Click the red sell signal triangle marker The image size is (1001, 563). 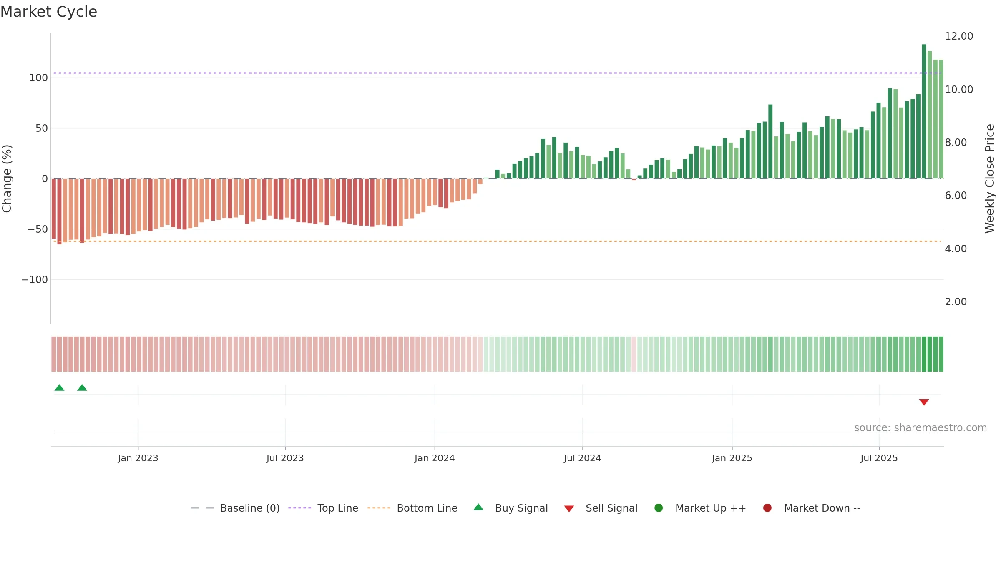(924, 402)
